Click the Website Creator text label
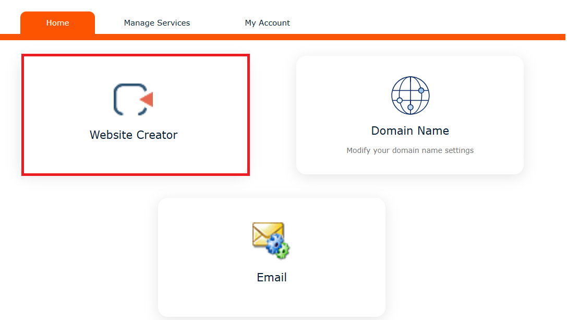 (134, 135)
